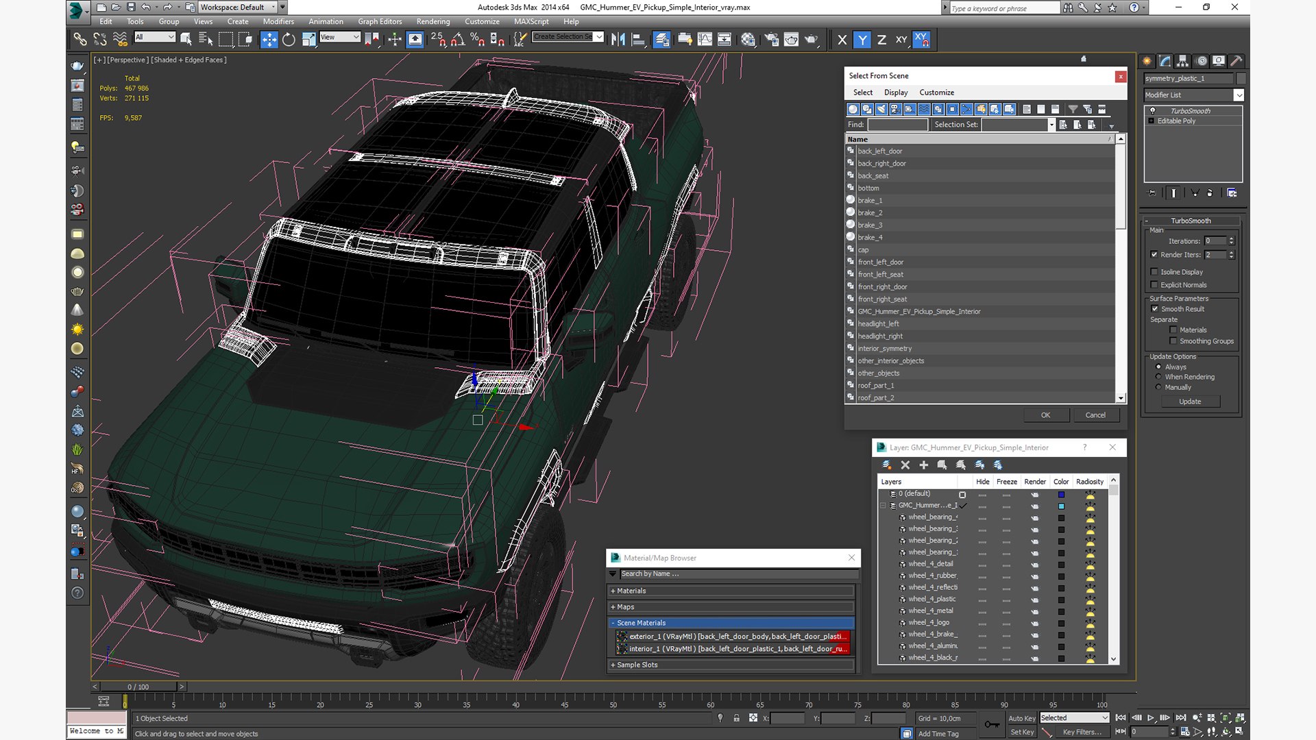Screen dimensions: 1316x740
Task: Restrict axis to Z in the axis constraints
Action: [881, 40]
